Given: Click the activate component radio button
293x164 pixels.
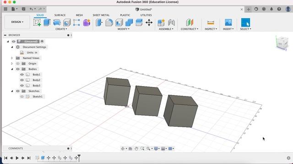Looking at the screenshot, I should [x=42, y=41].
